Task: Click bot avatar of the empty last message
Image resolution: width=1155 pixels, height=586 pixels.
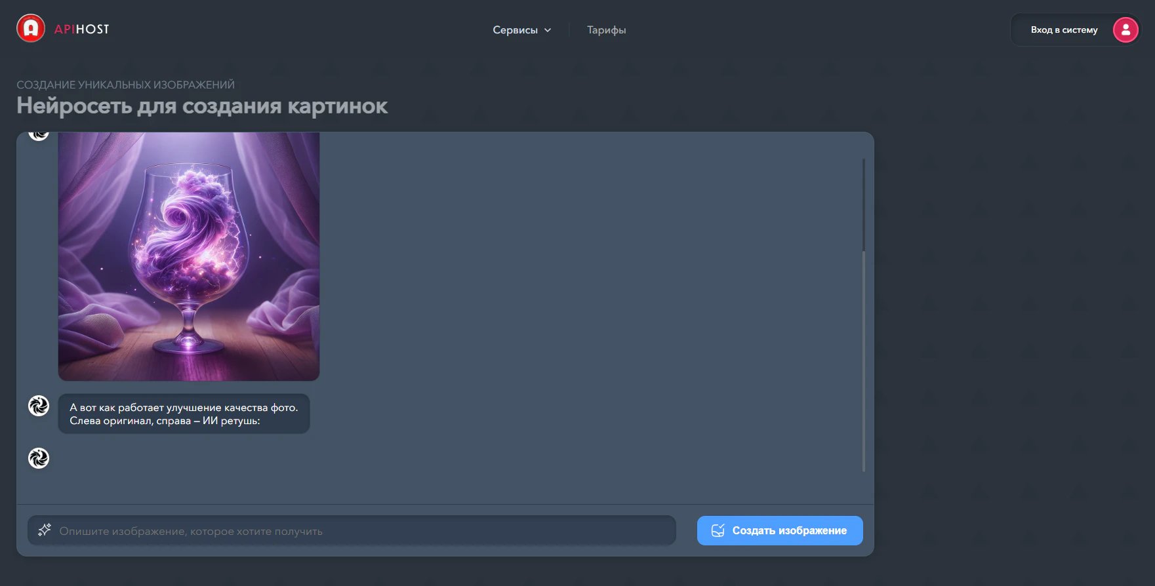Action: click(x=39, y=458)
